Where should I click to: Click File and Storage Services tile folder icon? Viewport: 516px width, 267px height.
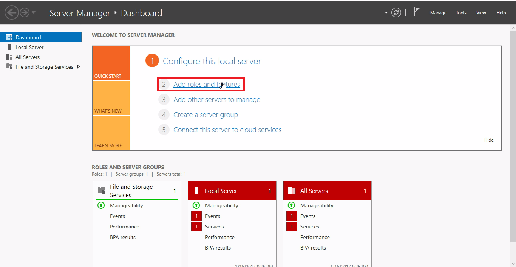101,190
